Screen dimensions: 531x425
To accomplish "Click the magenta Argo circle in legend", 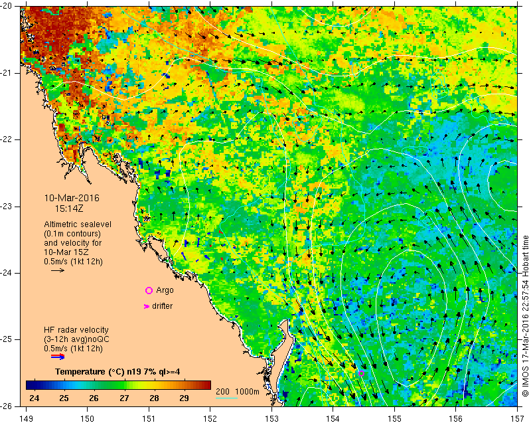I will click(x=149, y=290).
